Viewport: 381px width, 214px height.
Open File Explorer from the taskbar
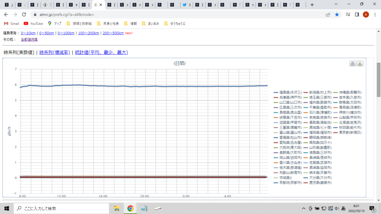[117, 208]
